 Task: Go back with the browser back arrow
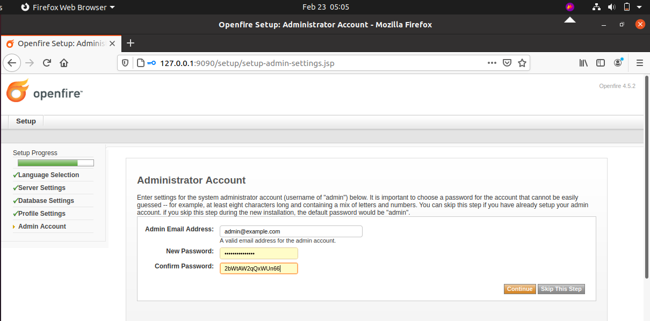click(x=12, y=63)
